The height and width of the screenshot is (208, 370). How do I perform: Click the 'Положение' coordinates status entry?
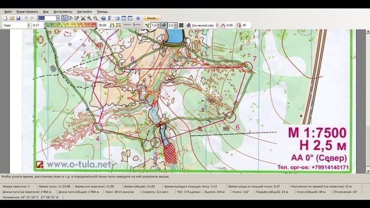(31, 197)
